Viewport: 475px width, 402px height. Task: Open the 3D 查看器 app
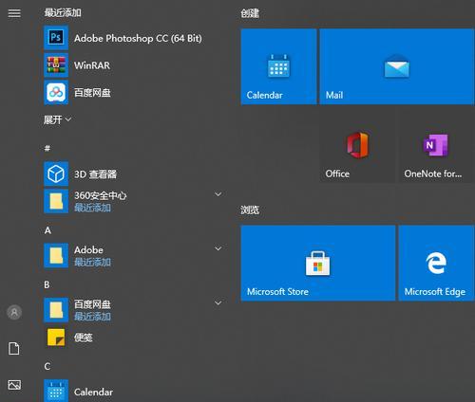point(133,174)
